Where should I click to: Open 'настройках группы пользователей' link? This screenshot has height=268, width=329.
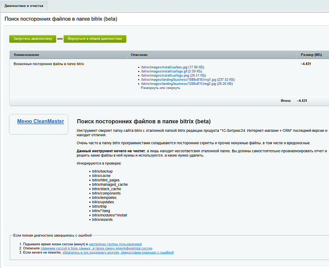pyautogui.click(x=115, y=244)
